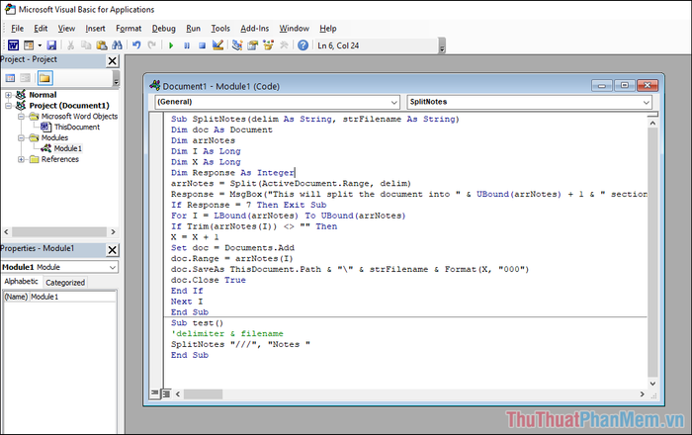Close the Properties - Module1 panel
This screenshot has height=435, width=692.
(x=113, y=250)
